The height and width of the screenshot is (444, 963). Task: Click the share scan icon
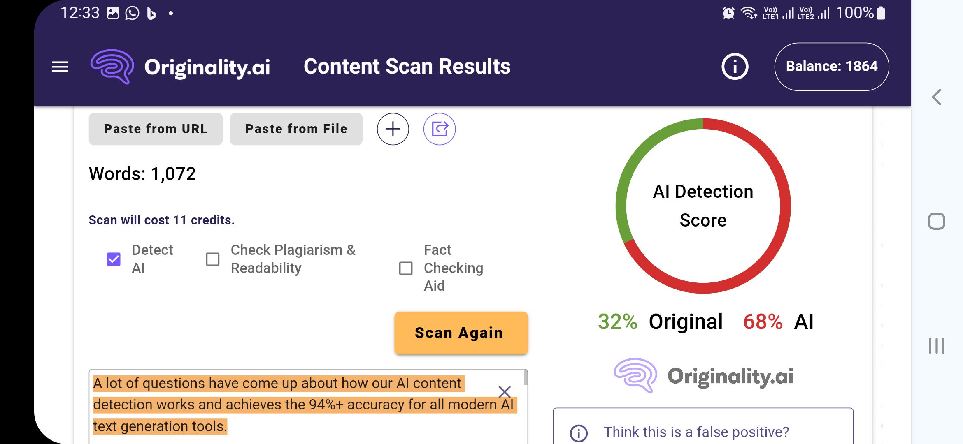coord(439,129)
